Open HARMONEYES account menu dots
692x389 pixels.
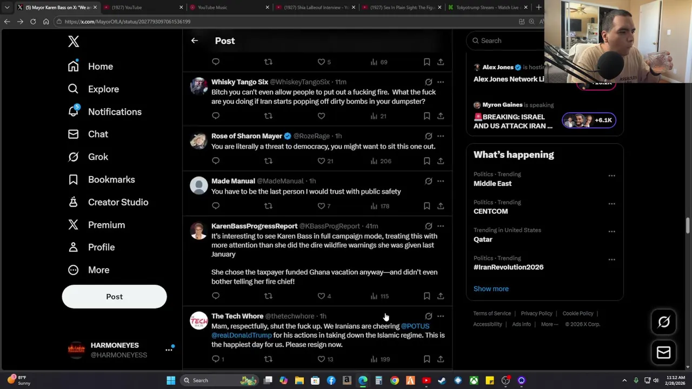[169, 350]
